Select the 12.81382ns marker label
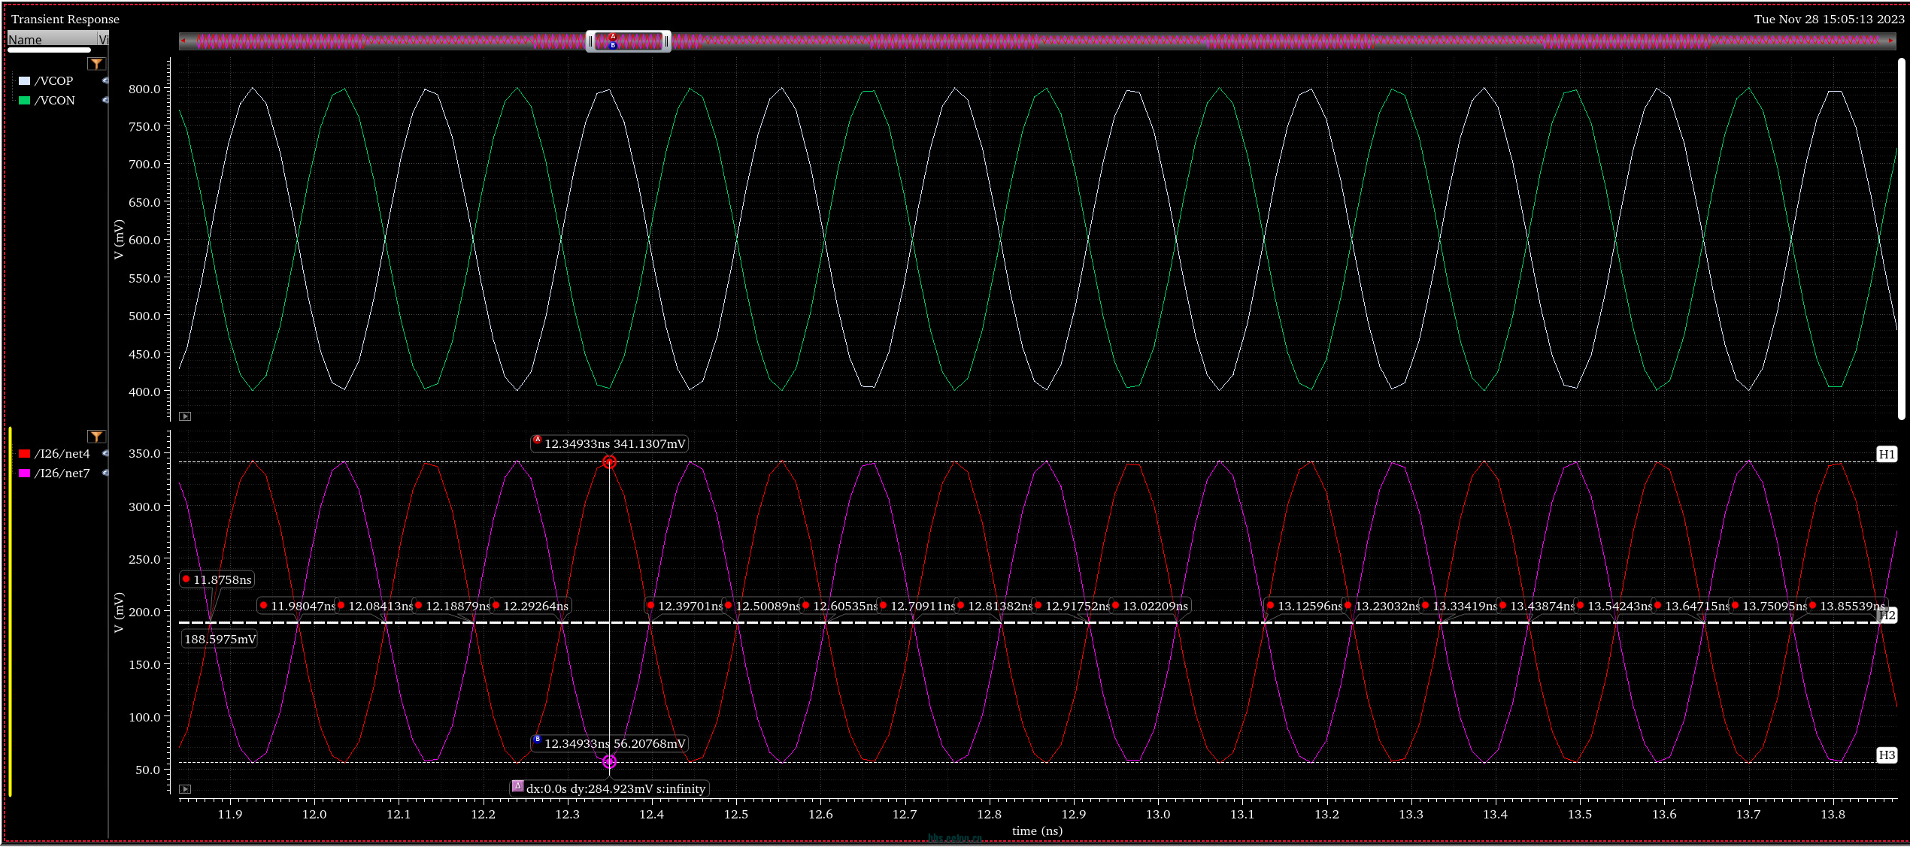The height and width of the screenshot is (847, 1910). pyautogui.click(x=993, y=606)
